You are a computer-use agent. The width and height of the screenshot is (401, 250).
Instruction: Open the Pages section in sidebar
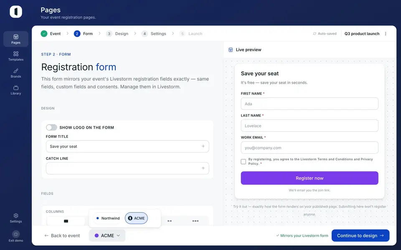pyautogui.click(x=16, y=39)
